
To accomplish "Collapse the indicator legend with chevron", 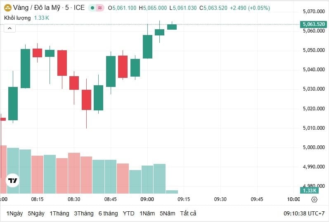I will (x=9, y=28).
